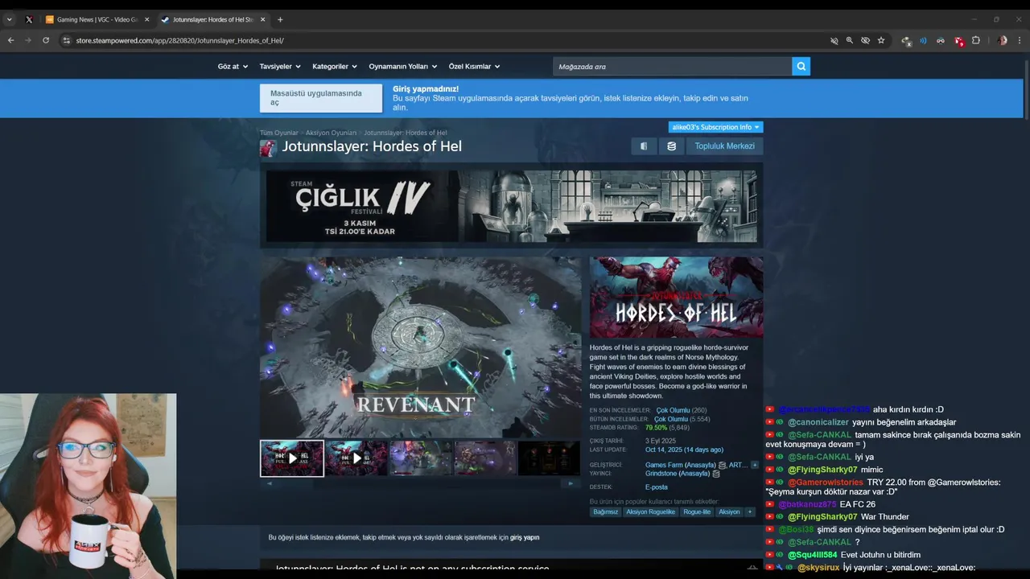Viewport: 1030px width, 579px height.
Task: Open the Aksiyon Oyunları breadcrumb link
Action: [x=331, y=133]
